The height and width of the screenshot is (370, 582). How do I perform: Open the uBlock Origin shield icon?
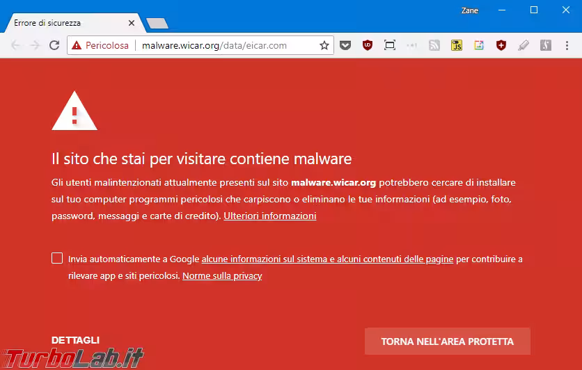[x=368, y=45]
